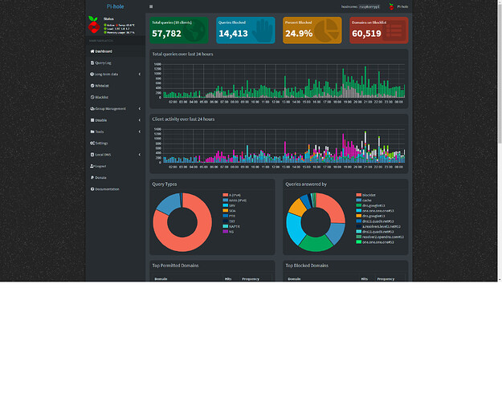This screenshot has width=502, height=401.
Task: Toggle SOA in Query Types legend
Action: [229, 211]
